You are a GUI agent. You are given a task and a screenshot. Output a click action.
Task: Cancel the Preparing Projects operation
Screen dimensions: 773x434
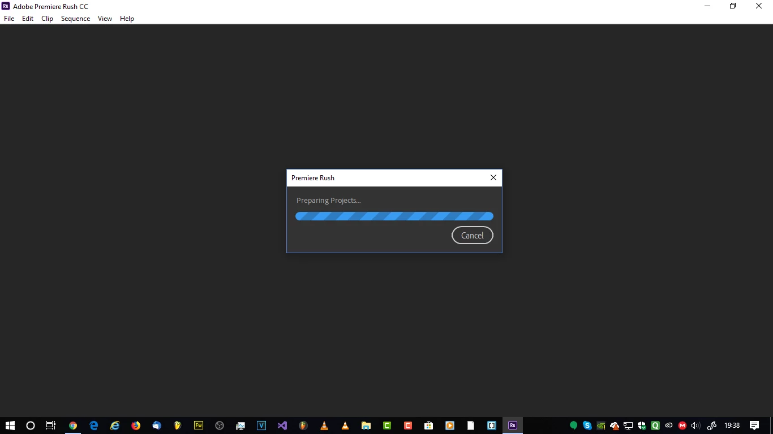(472, 236)
